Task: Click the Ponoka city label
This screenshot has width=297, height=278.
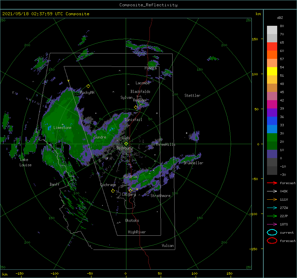Action: coord(150,68)
